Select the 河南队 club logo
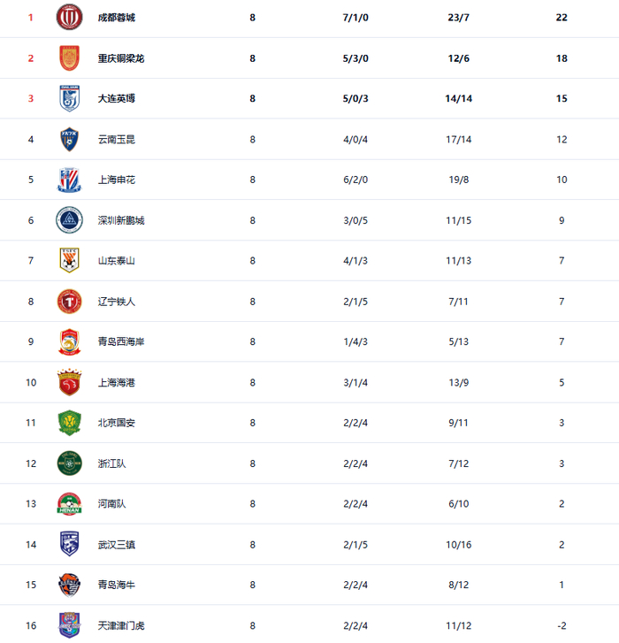 69,504
